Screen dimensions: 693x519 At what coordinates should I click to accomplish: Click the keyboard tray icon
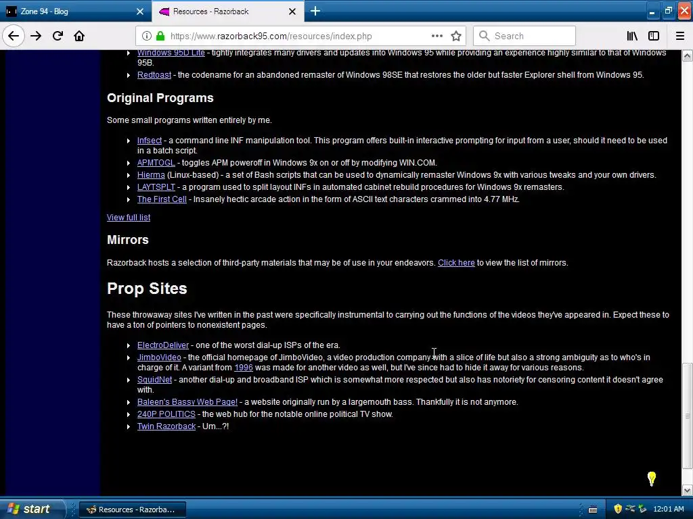[593, 510]
